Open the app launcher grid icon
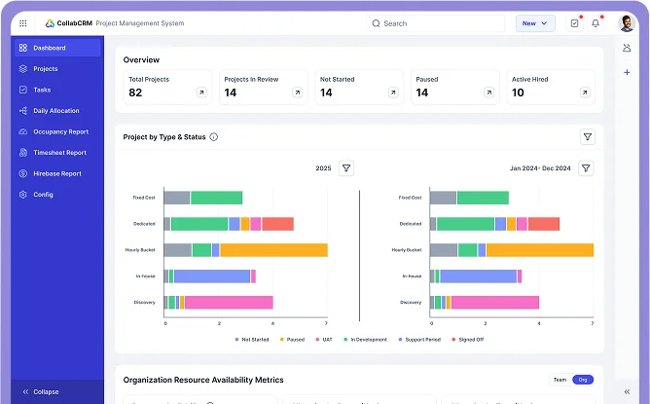This screenshot has height=404, width=650. pos(23,23)
